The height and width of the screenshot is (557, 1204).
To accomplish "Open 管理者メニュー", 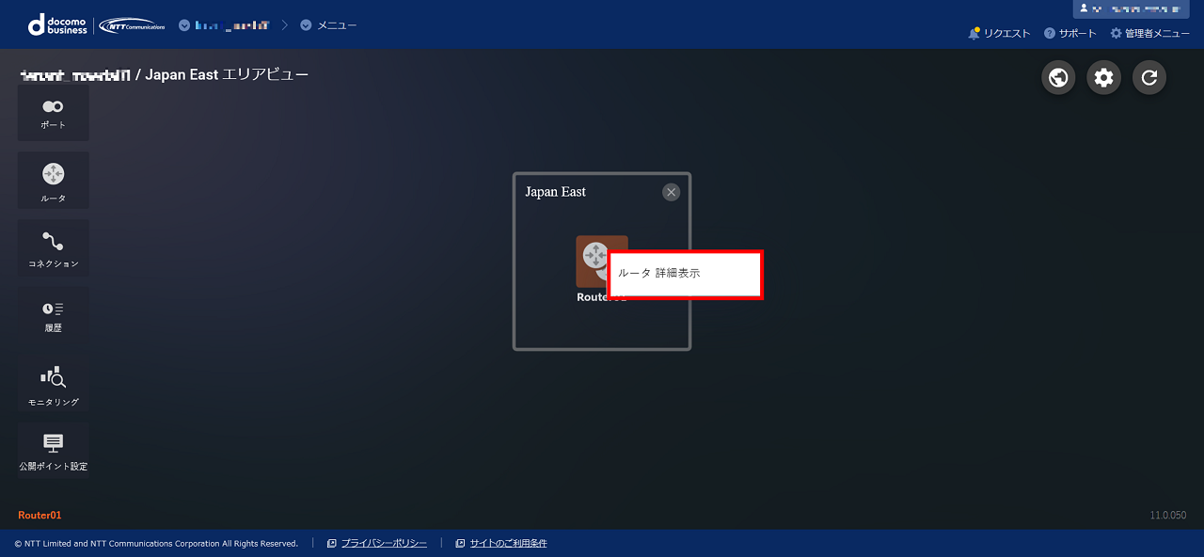I will (1150, 33).
